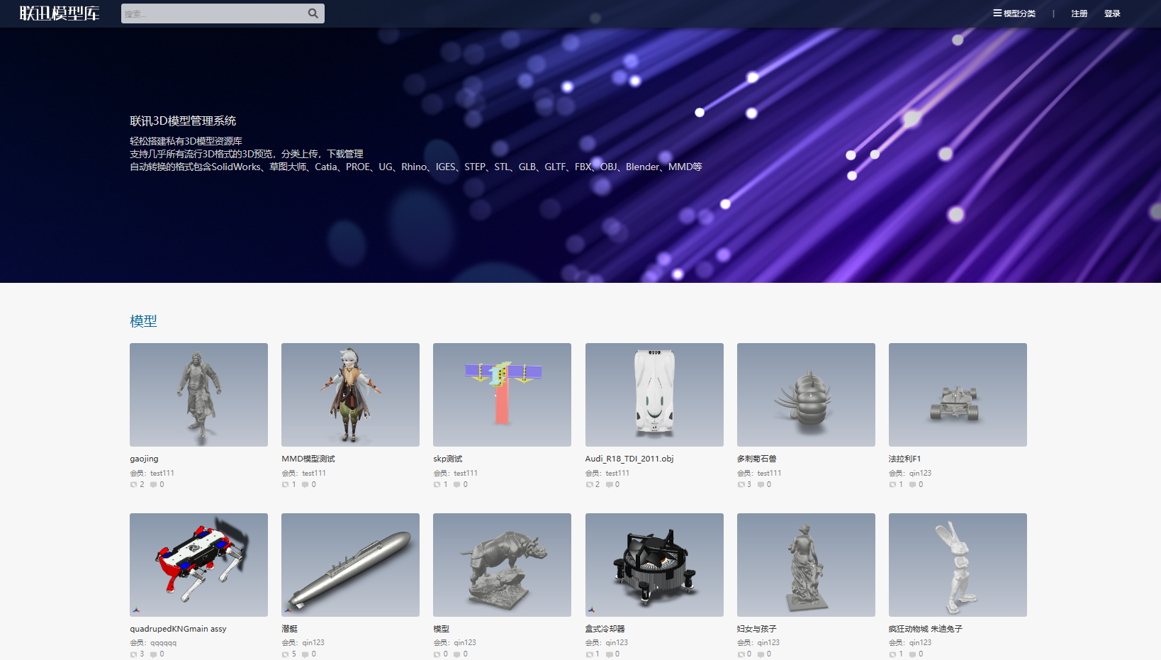1161x660 pixels.
Task: Click the skp测试 model title
Action: pyautogui.click(x=448, y=459)
